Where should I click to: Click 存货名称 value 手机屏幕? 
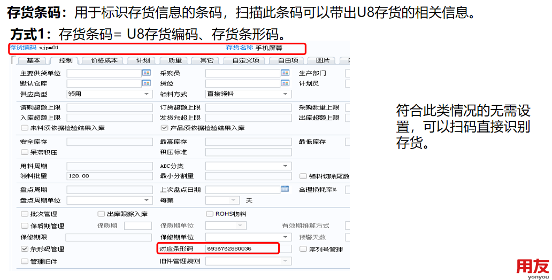coord(269,48)
